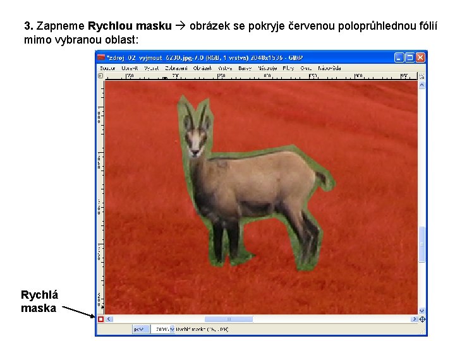The width and height of the screenshot is (455, 341).
Task: Open the Zobrazení menu
Action: point(176,68)
